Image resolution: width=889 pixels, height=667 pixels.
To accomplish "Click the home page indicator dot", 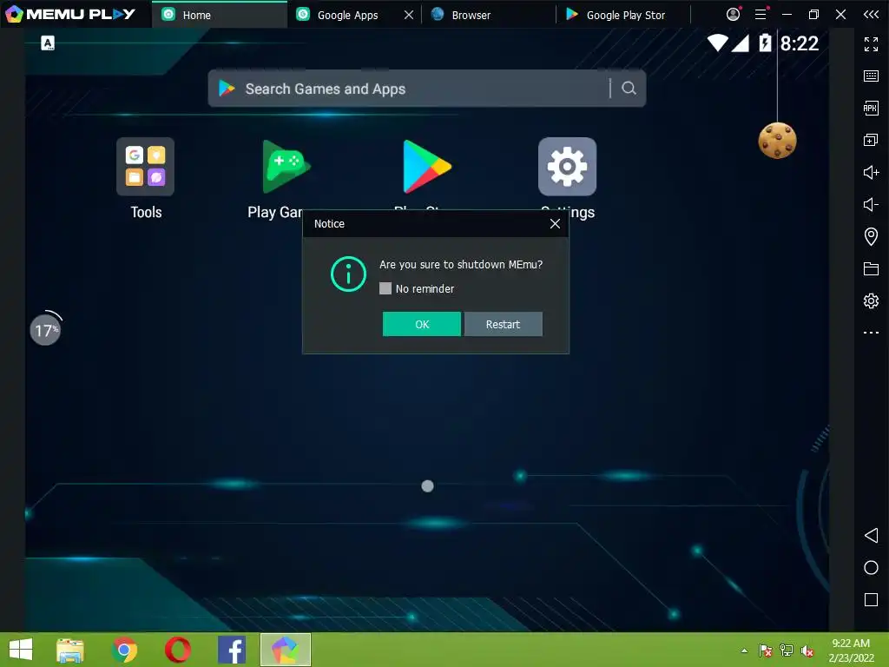I will 427,485.
